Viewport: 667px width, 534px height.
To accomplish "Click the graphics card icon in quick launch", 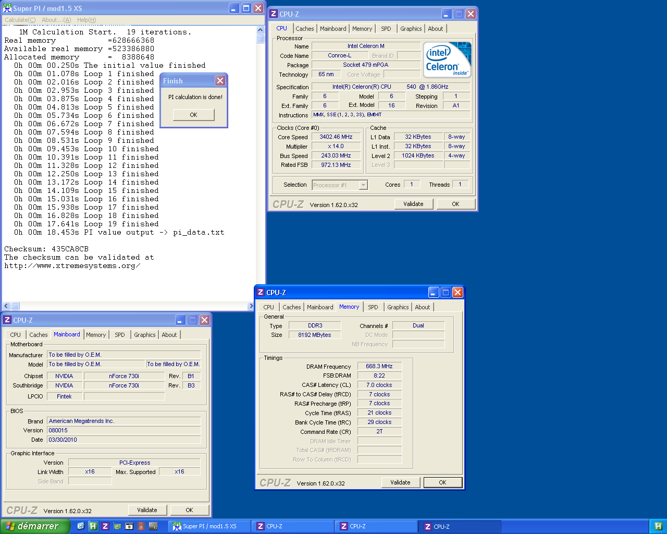I will click(117, 526).
